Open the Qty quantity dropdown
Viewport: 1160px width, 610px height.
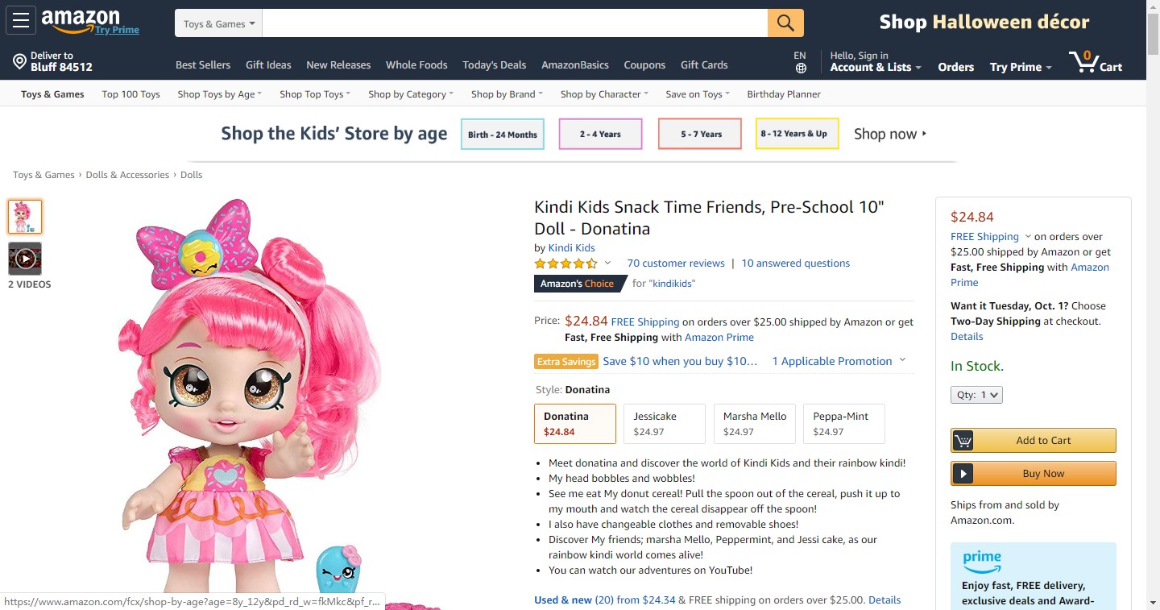pos(976,395)
